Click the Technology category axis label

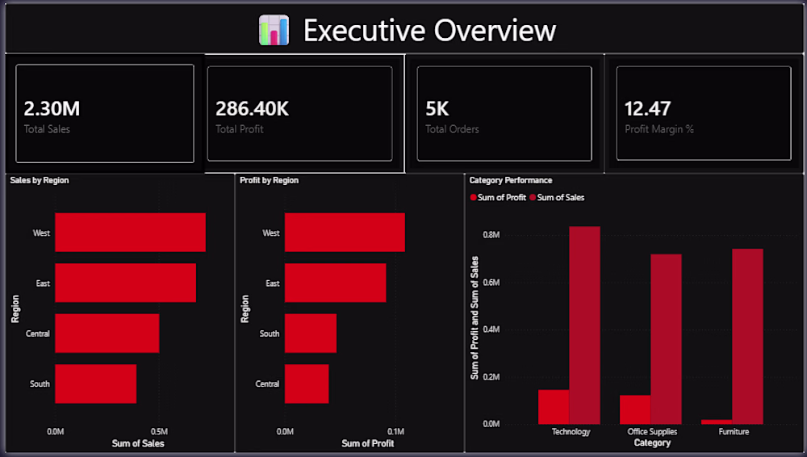(571, 432)
